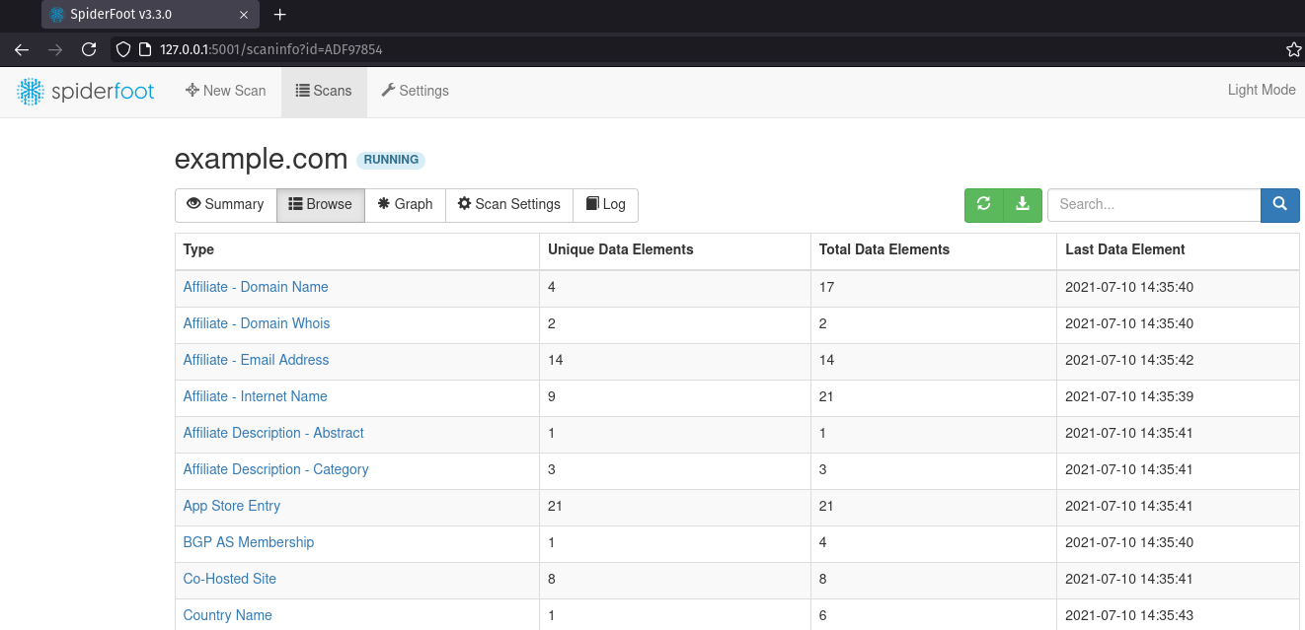Bookmark page using star icon
Viewport: 1305px width, 630px height.
pos(1293,49)
